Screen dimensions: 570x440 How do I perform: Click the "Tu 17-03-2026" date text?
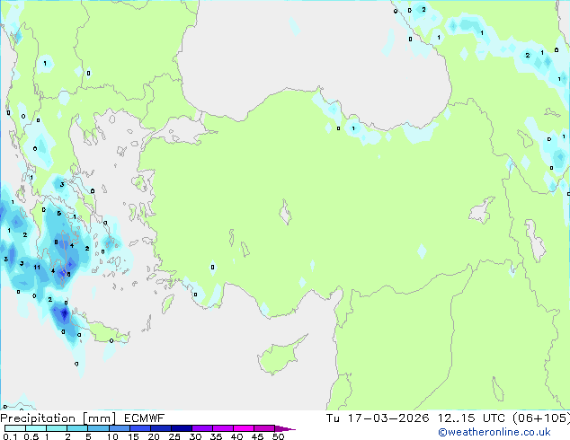pyautogui.click(x=378, y=418)
